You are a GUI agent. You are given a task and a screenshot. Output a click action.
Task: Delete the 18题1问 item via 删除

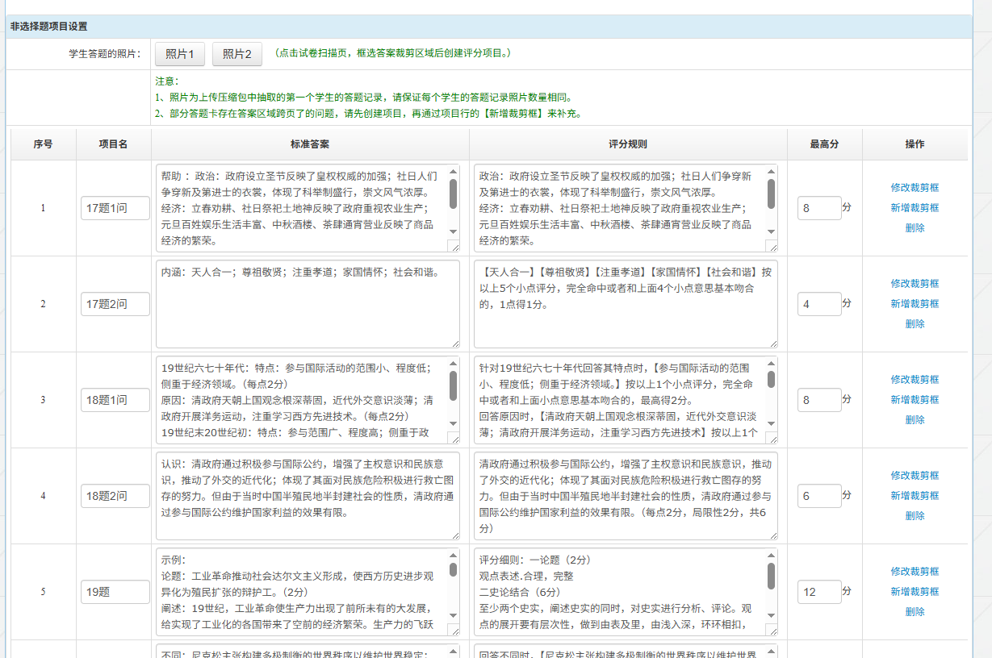pos(915,420)
